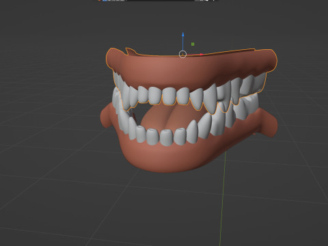Viewport: 328px width, 246px height.
Task: Click the blue Z-axis move gizmo arrow
Action: pyautogui.click(x=183, y=35)
